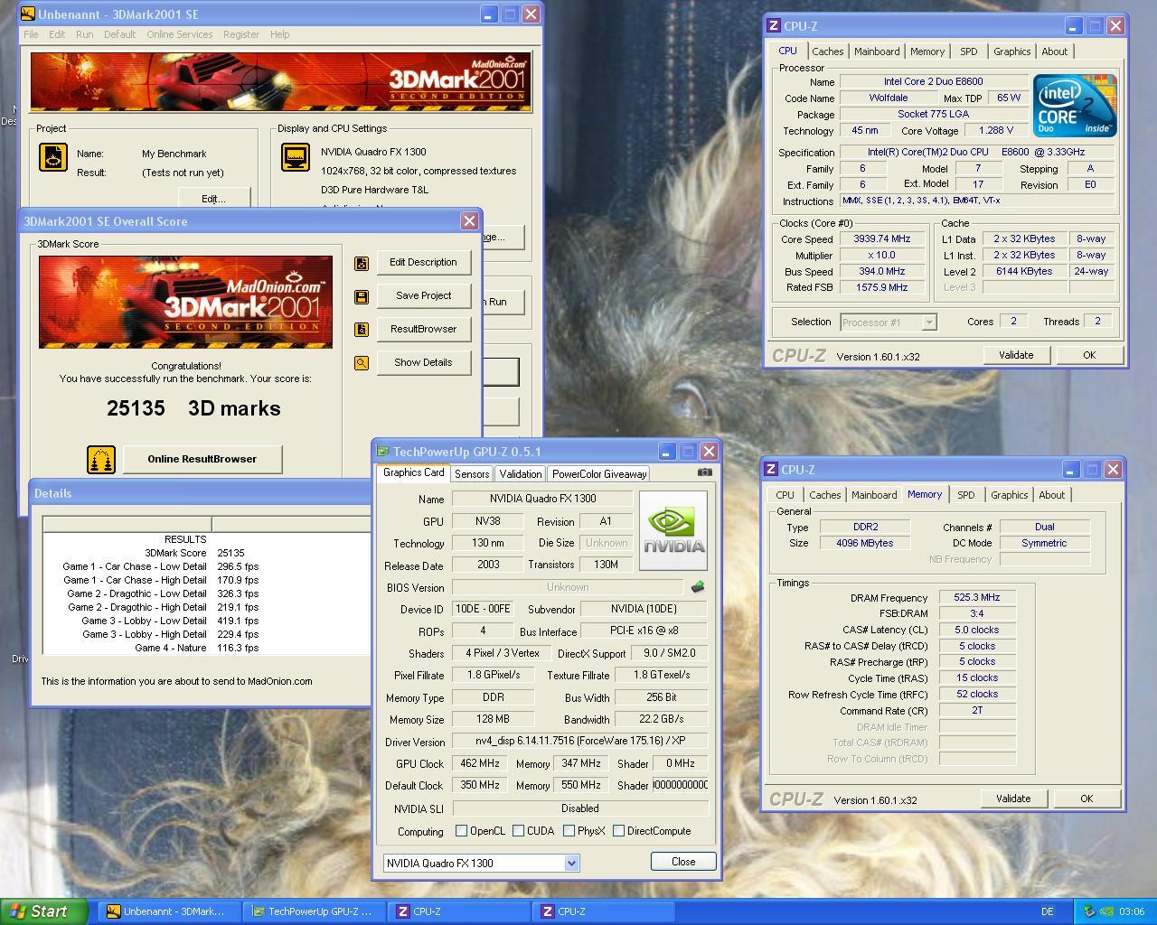Open the About tab in top CPU-Z
This screenshot has width=1157, height=925.
(x=1055, y=51)
